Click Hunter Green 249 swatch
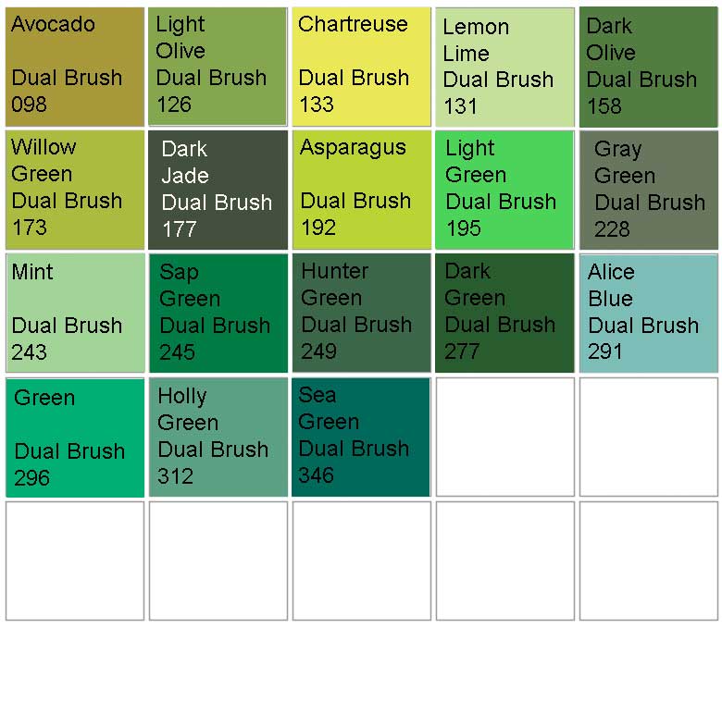Screen dimensions: 722x702 pos(362,313)
